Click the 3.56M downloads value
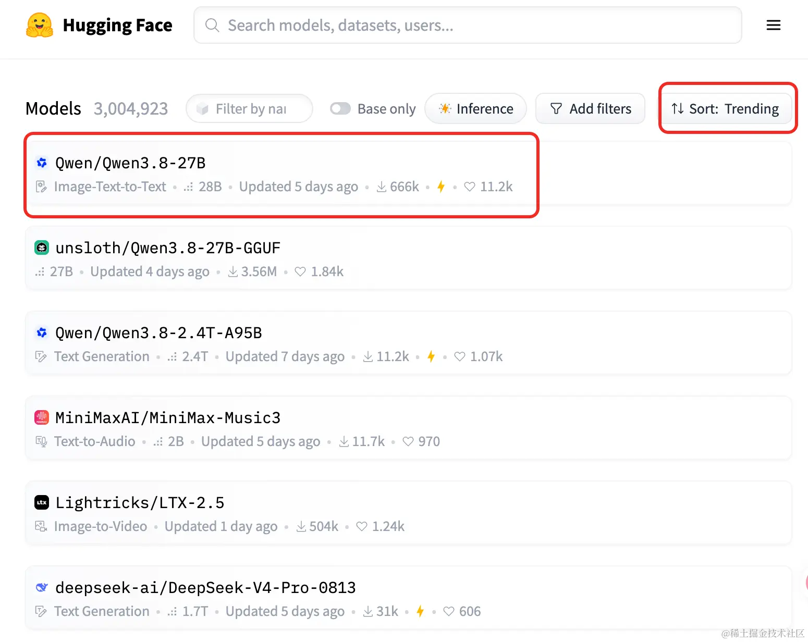Screen dimensions: 808x642 pyautogui.click(x=259, y=271)
